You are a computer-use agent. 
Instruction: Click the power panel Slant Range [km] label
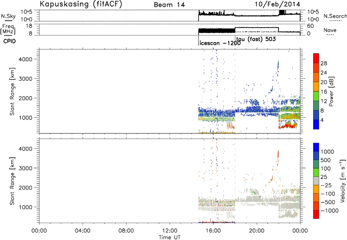[x=12, y=92]
